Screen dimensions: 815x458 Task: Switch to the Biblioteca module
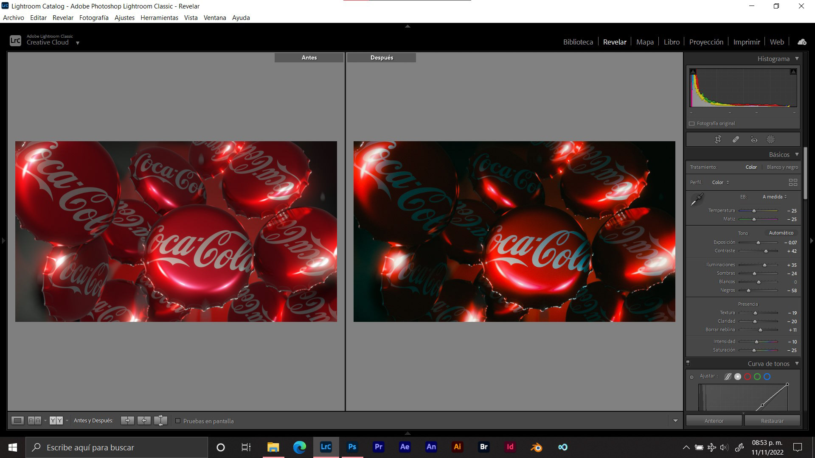point(578,42)
